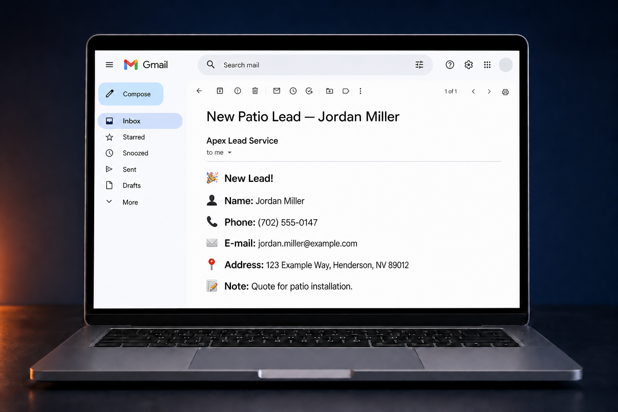The width and height of the screenshot is (618, 412).
Task: Click the name 'Jordan Miller' in body
Action: pos(280,201)
